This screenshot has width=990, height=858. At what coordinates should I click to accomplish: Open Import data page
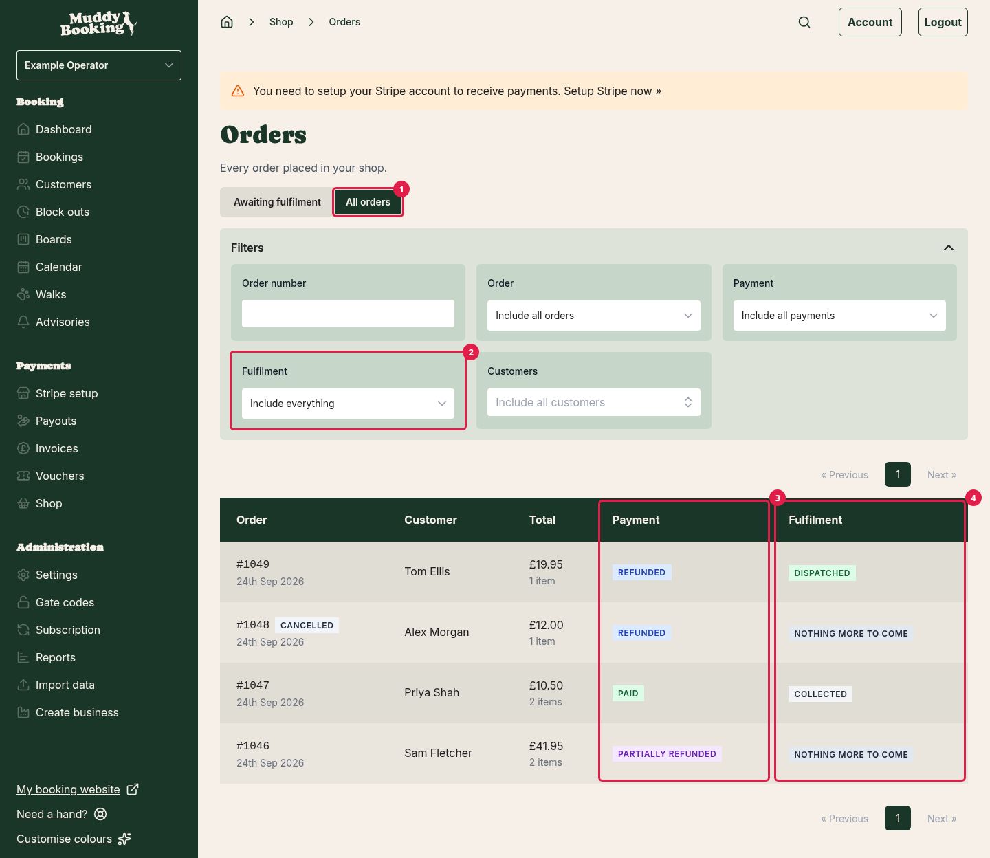[65, 685]
